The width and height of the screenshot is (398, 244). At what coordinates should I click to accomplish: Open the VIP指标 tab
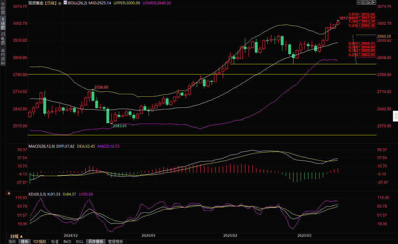(40, 242)
